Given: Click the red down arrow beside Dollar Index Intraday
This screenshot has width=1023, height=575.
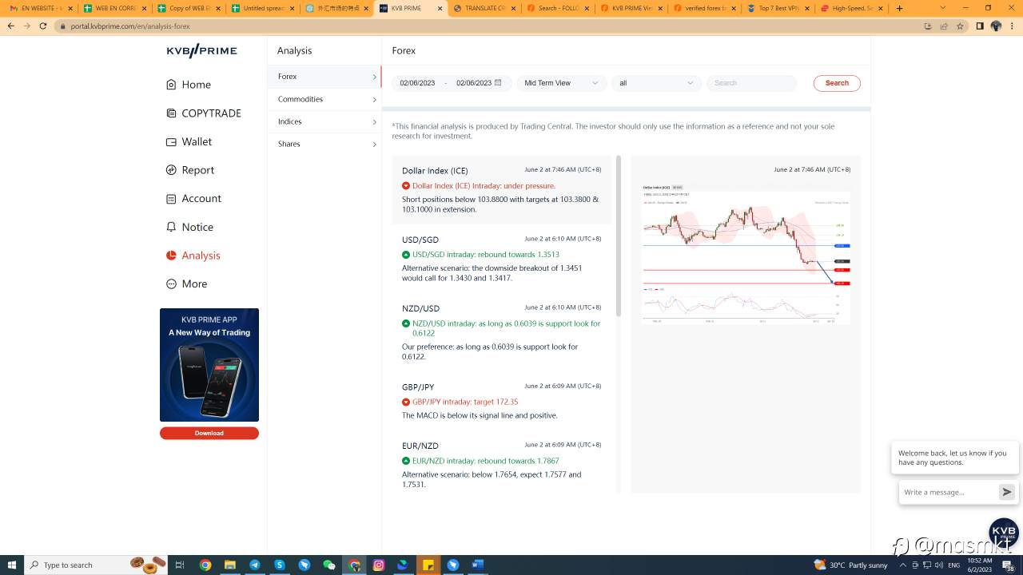Looking at the screenshot, I should [x=406, y=186].
